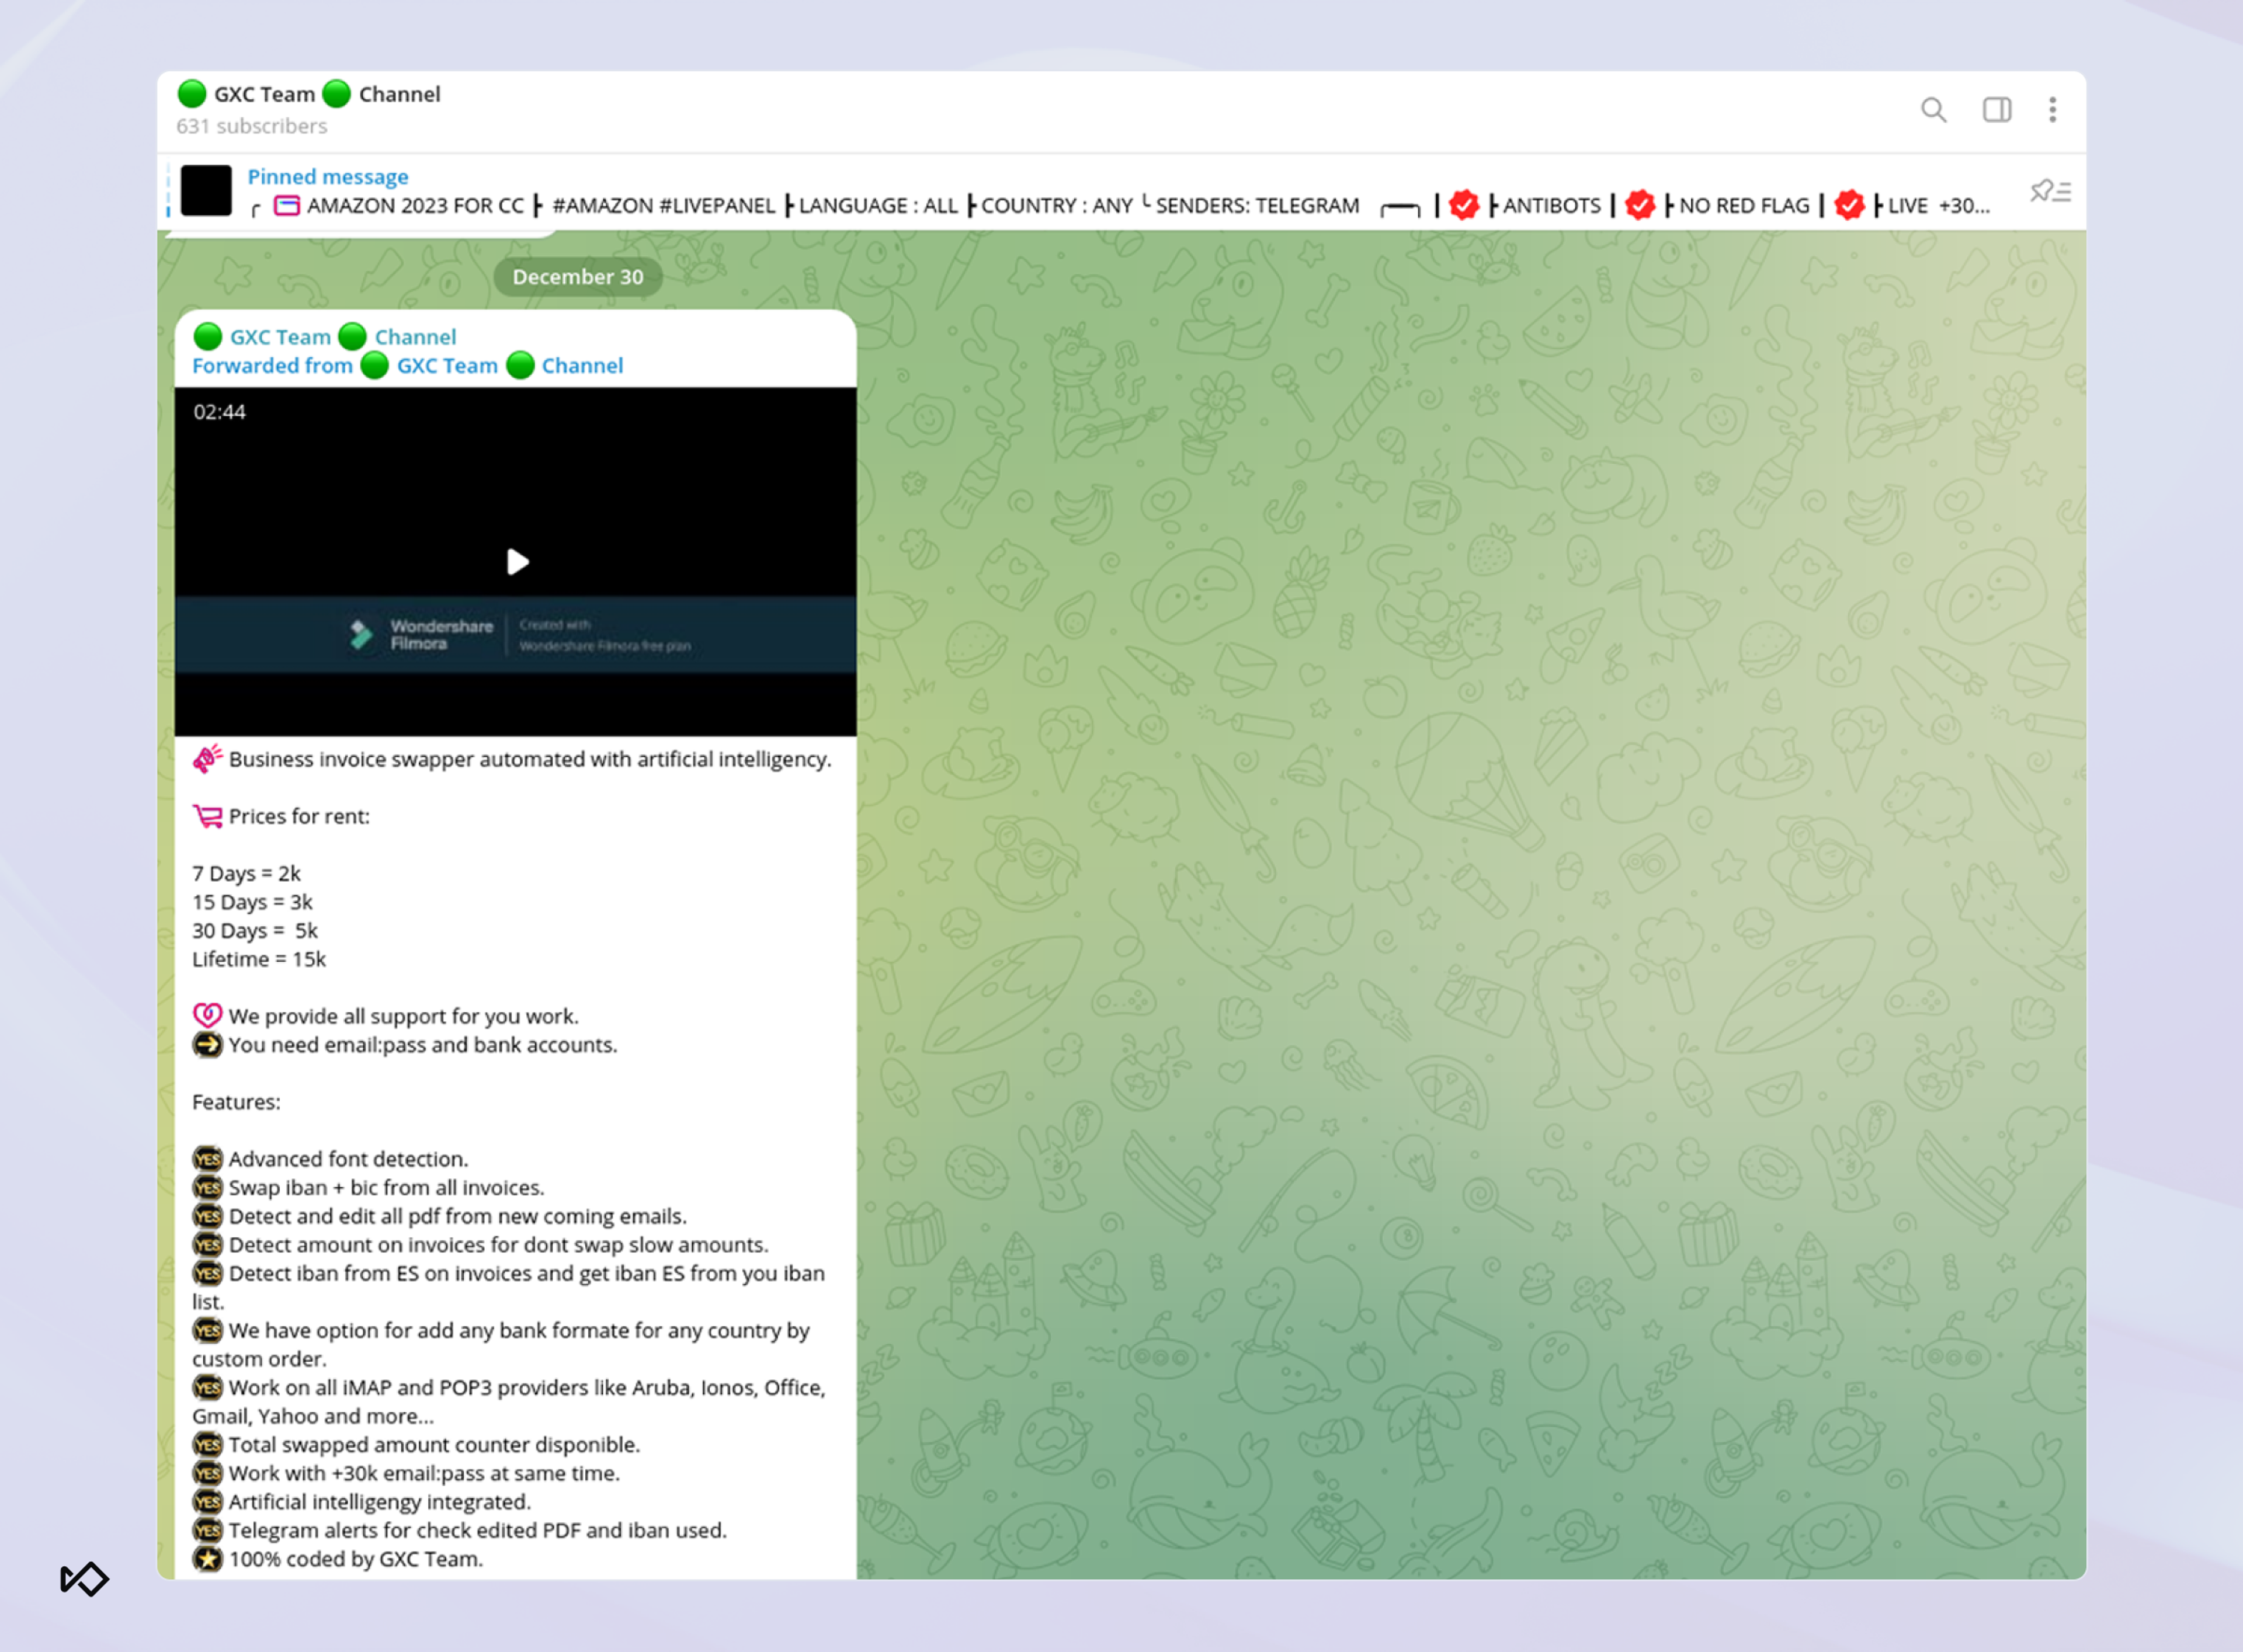Click the 631 subscribers count
2243x1652 pixels.
[252, 126]
